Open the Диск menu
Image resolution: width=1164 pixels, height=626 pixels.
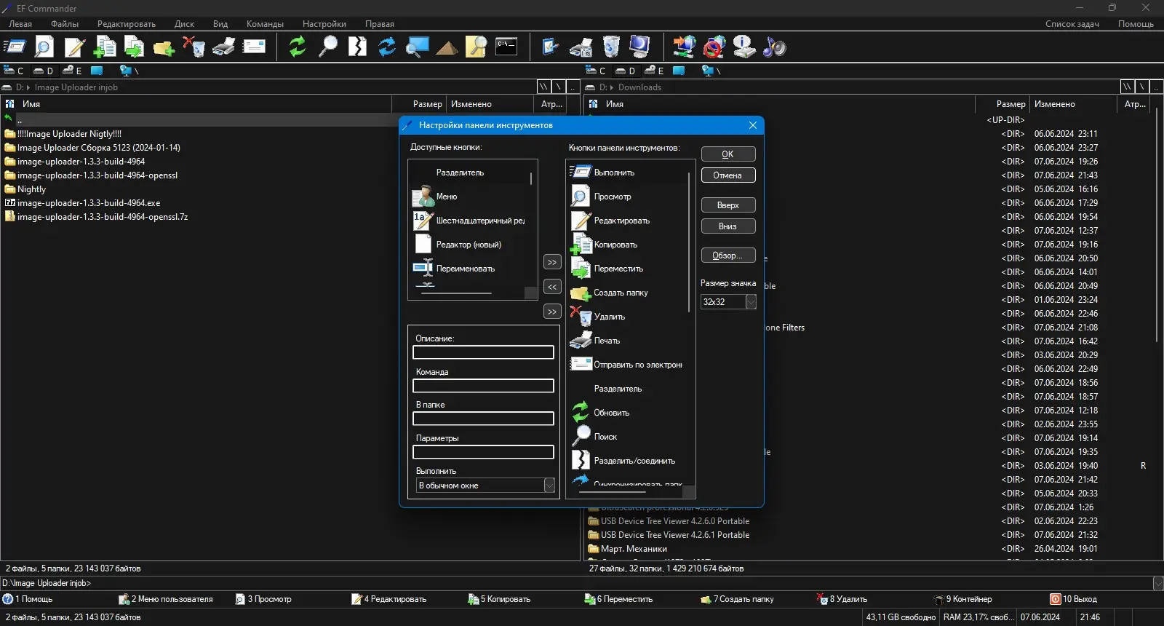(184, 24)
